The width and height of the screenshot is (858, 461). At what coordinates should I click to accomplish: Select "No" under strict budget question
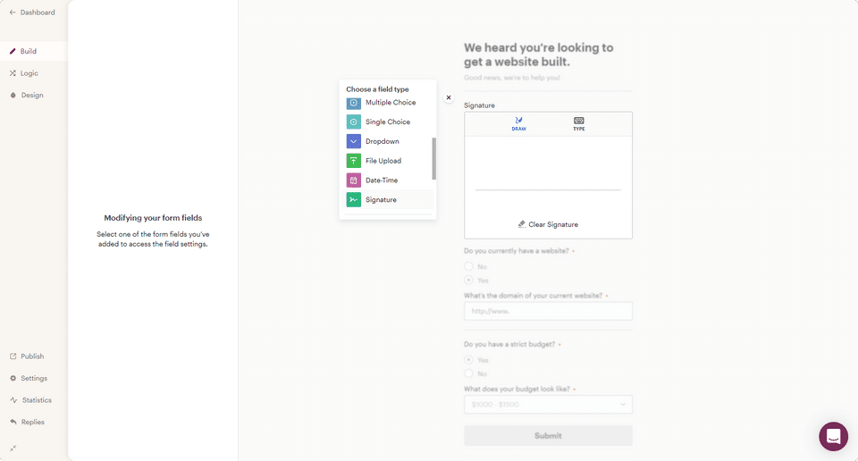point(469,373)
